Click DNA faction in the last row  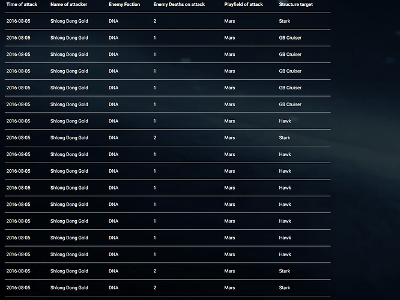click(114, 288)
